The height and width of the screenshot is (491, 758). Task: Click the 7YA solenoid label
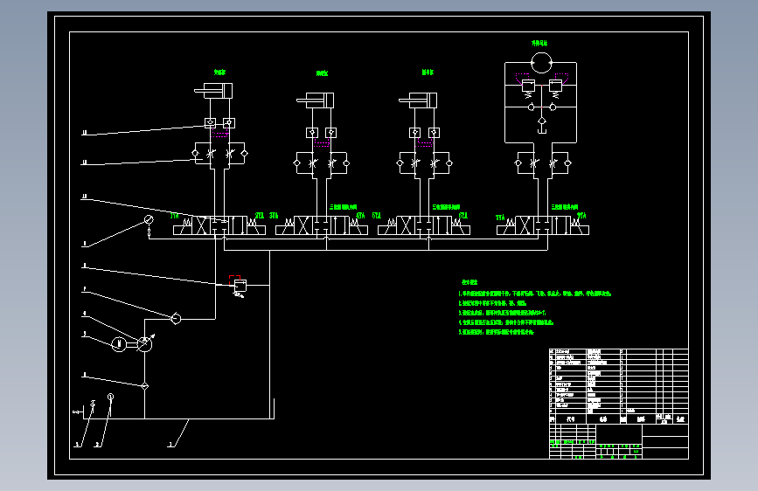500,218
